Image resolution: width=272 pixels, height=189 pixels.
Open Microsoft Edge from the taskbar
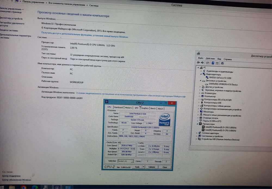coord(35,187)
